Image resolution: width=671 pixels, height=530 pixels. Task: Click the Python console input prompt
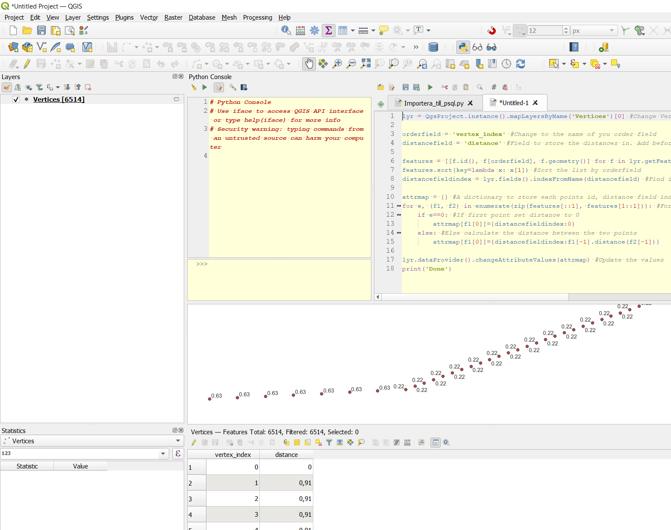point(279,280)
